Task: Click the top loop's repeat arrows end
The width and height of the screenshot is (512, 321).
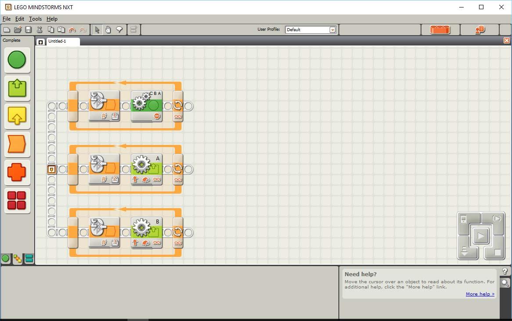Action: (178, 106)
